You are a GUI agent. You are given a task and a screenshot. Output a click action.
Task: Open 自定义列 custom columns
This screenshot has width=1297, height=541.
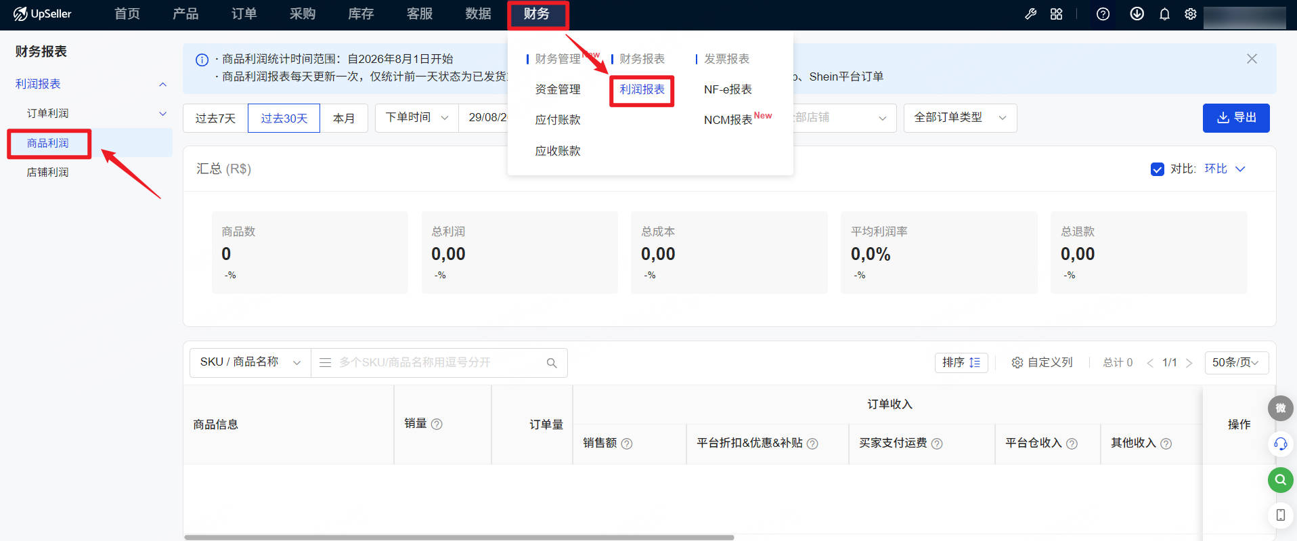pyautogui.click(x=1042, y=363)
